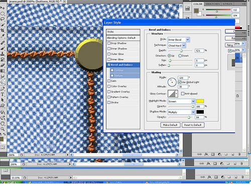
Task: Select the Clone Stamp tool
Action: point(3,54)
